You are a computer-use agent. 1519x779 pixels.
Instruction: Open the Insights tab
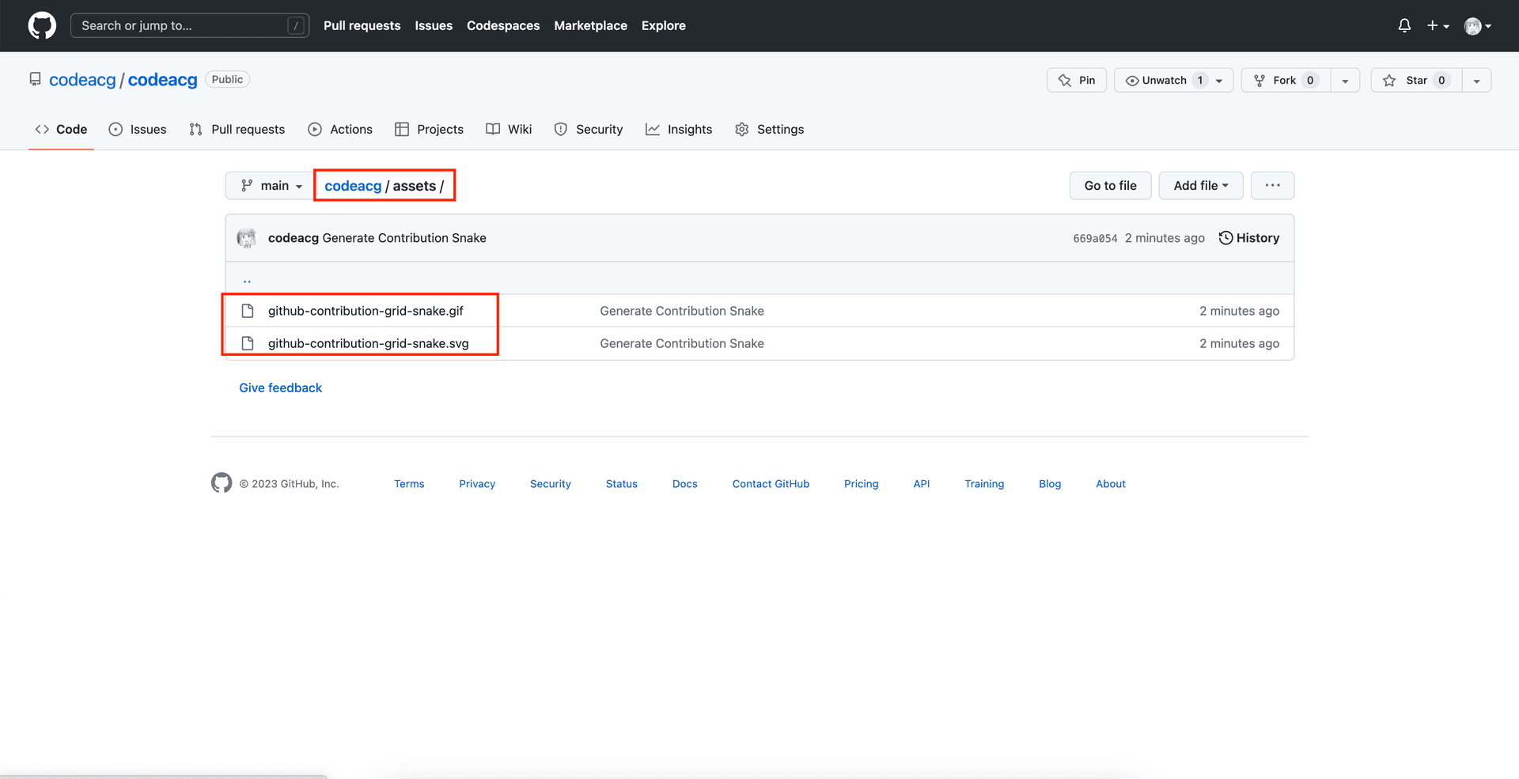point(679,129)
